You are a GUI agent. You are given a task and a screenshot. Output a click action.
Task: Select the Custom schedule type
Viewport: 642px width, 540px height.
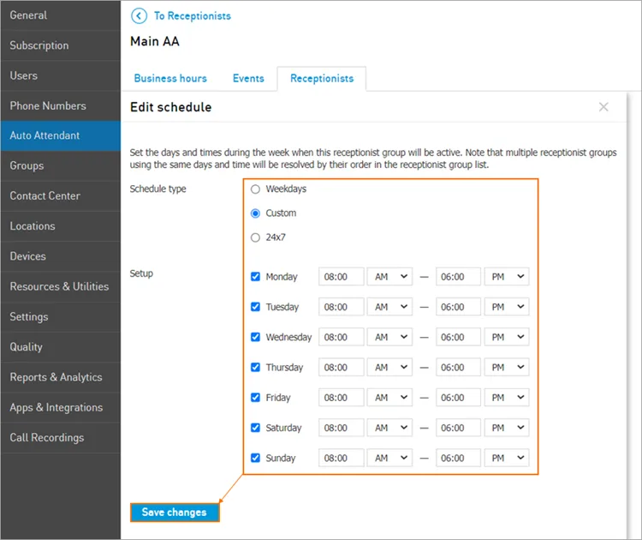click(255, 213)
